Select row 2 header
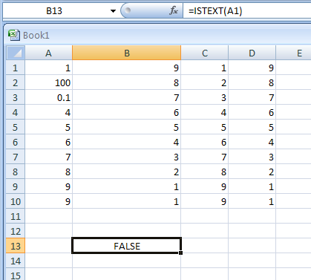The width and height of the screenshot is (311, 280). [x=16, y=82]
